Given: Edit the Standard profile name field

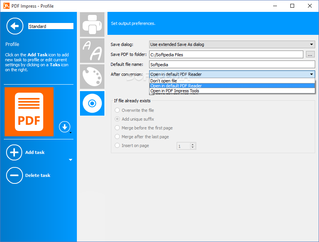Looking at the screenshot, I should [x=50, y=26].
